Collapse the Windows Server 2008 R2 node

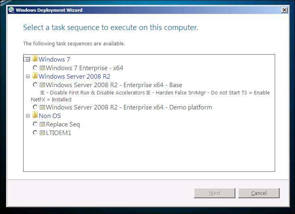(28, 76)
